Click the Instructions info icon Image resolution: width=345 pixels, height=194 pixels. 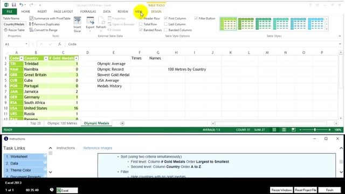click(x=6, y=138)
